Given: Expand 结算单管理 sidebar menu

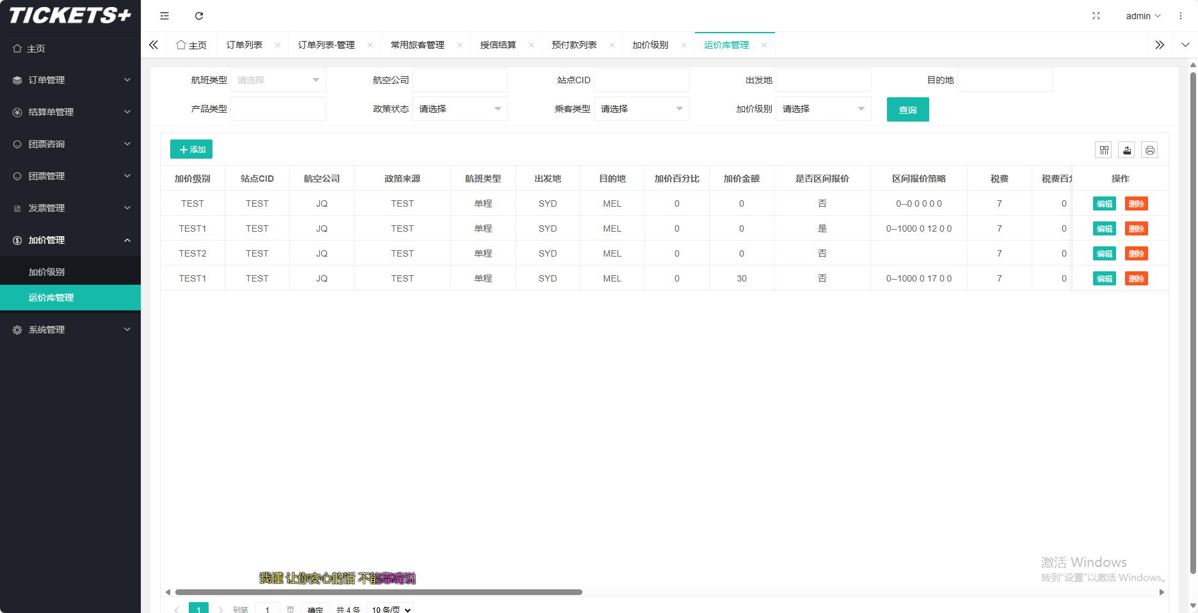Looking at the screenshot, I should click(x=70, y=112).
